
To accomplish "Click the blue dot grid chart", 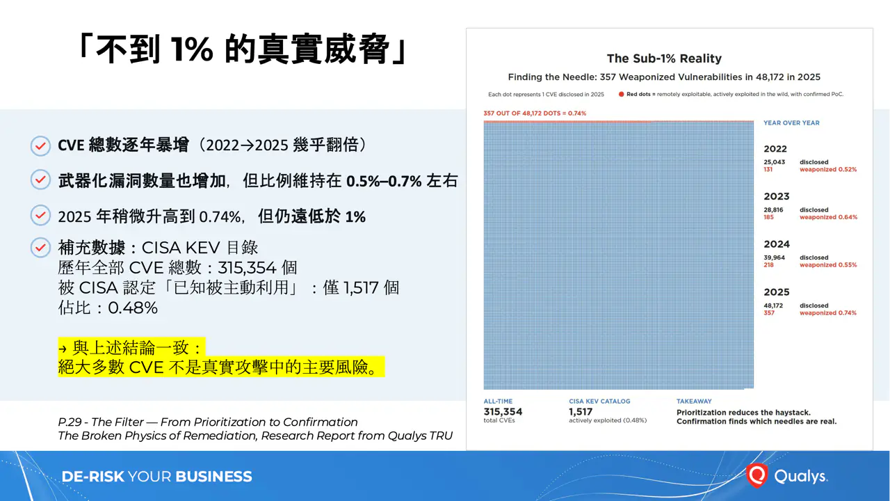I will [x=618, y=255].
